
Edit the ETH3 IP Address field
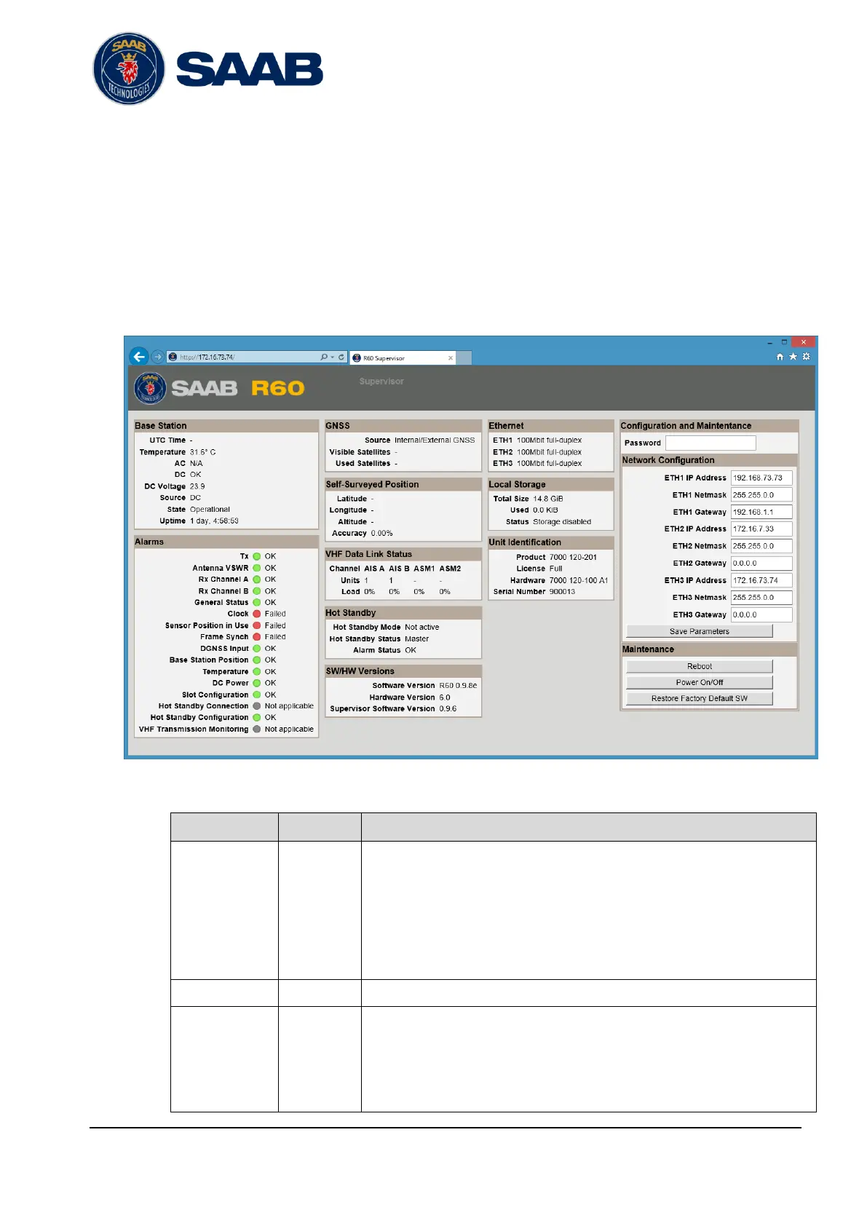[761, 581]
